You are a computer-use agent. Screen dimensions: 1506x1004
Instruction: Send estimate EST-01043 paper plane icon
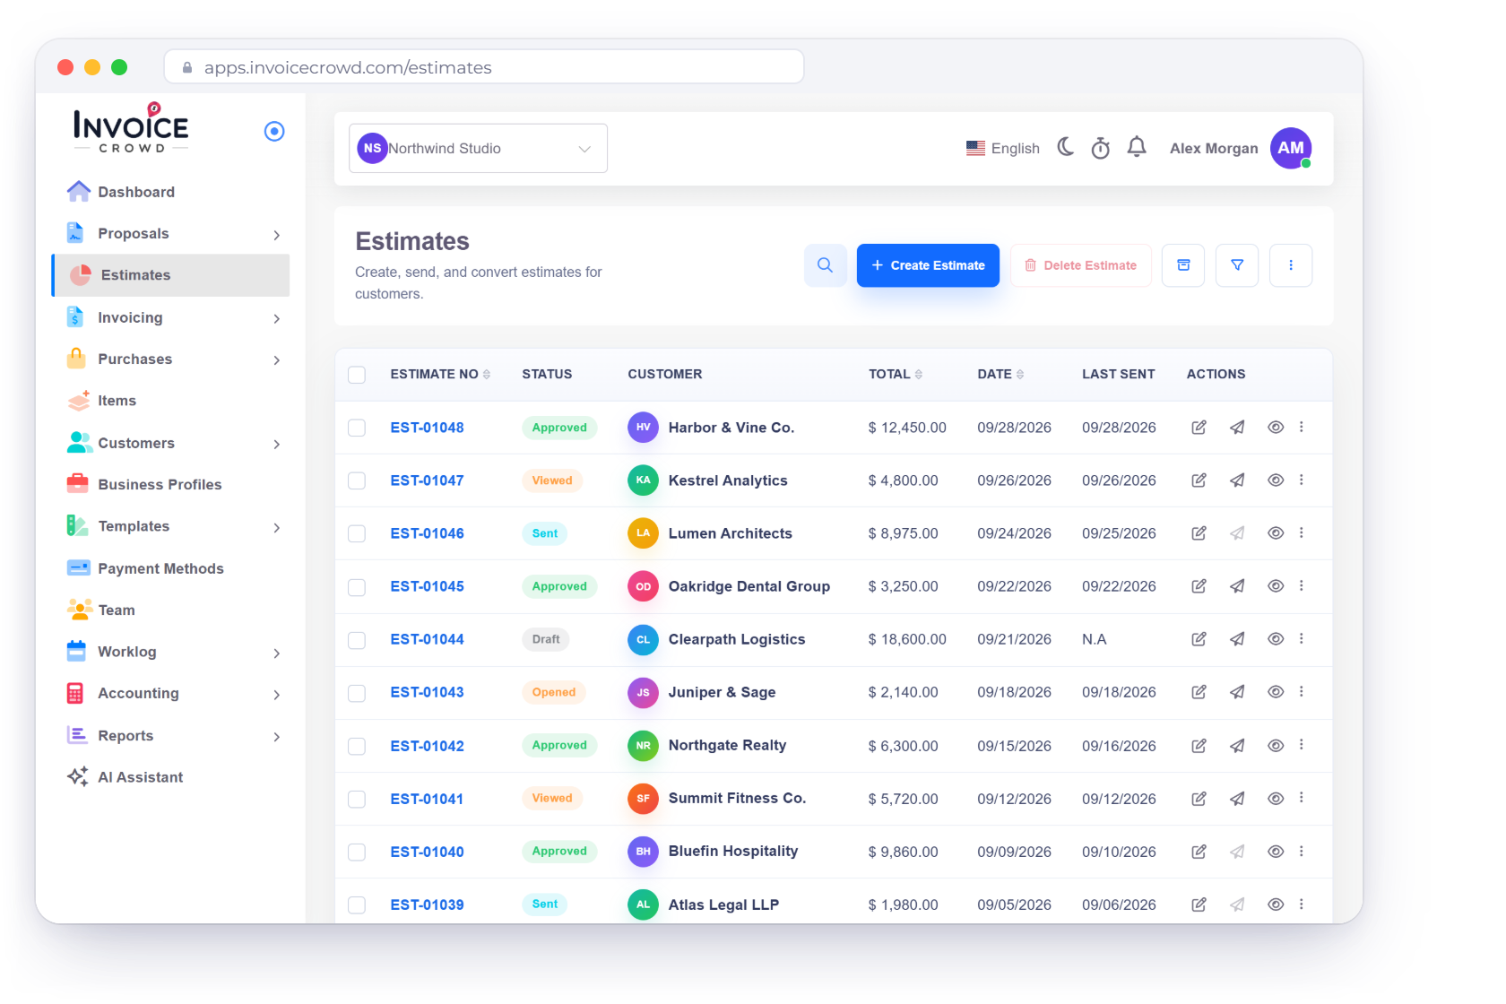click(1237, 692)
